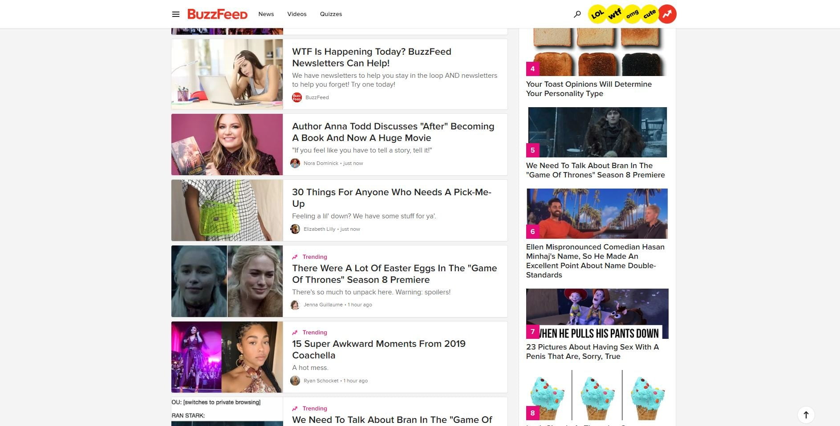Click Jenna Guillaume's avatar
This screenshot has width=840, height=426.
point(295,305)
